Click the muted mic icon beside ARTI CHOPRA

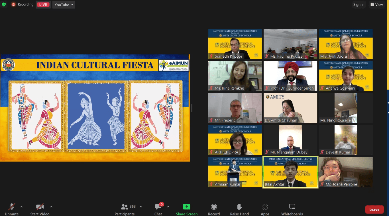click(x=211, y=152)
